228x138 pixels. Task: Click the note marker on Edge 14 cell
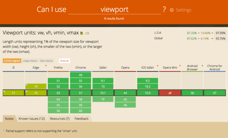tap(26, 85)
